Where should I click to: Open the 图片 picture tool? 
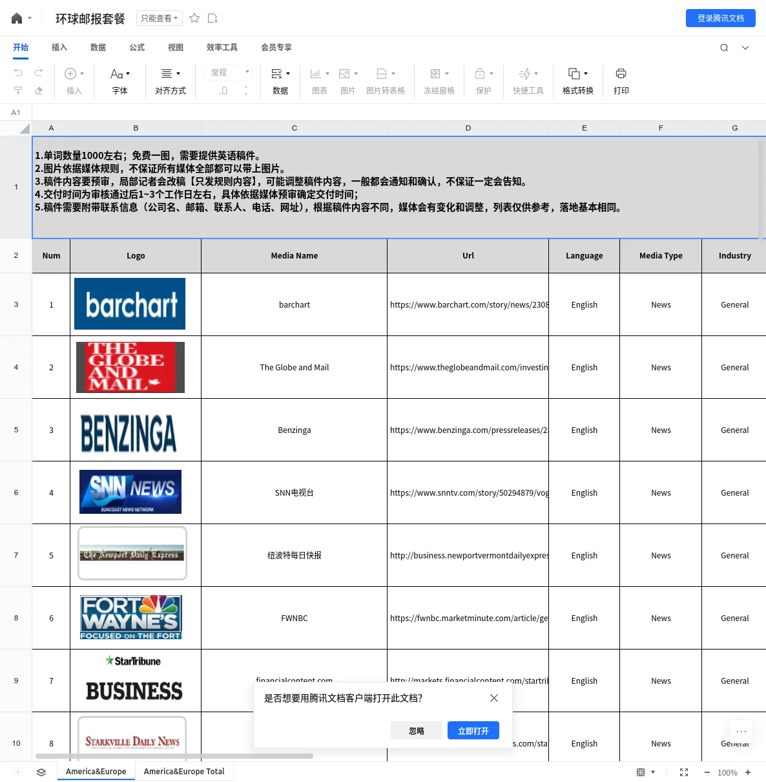pyautogui.click(x=348, y=81)
